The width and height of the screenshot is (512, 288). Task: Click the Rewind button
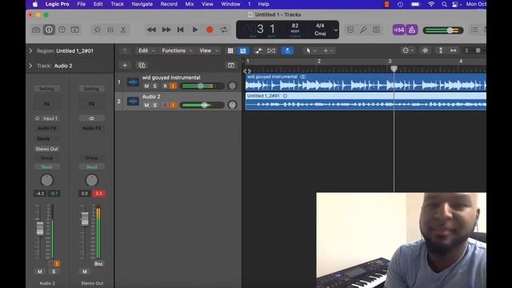[151, 30]
